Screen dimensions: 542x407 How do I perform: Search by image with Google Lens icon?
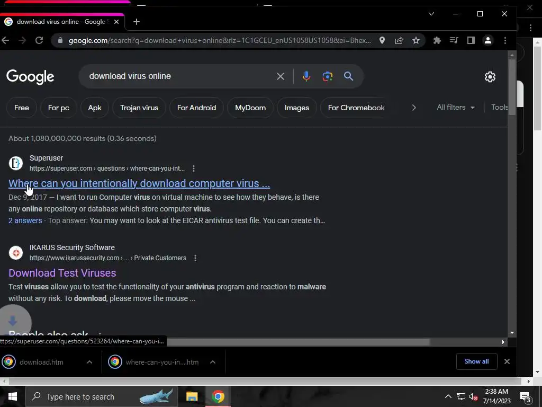pyautogui.click(x=327, y=76)
